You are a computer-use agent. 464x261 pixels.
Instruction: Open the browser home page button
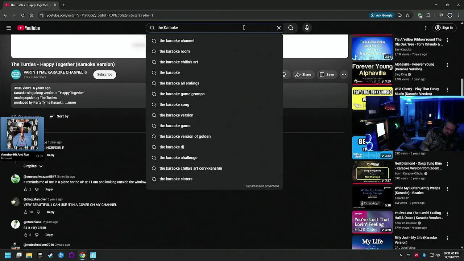(x=32, y=15)
